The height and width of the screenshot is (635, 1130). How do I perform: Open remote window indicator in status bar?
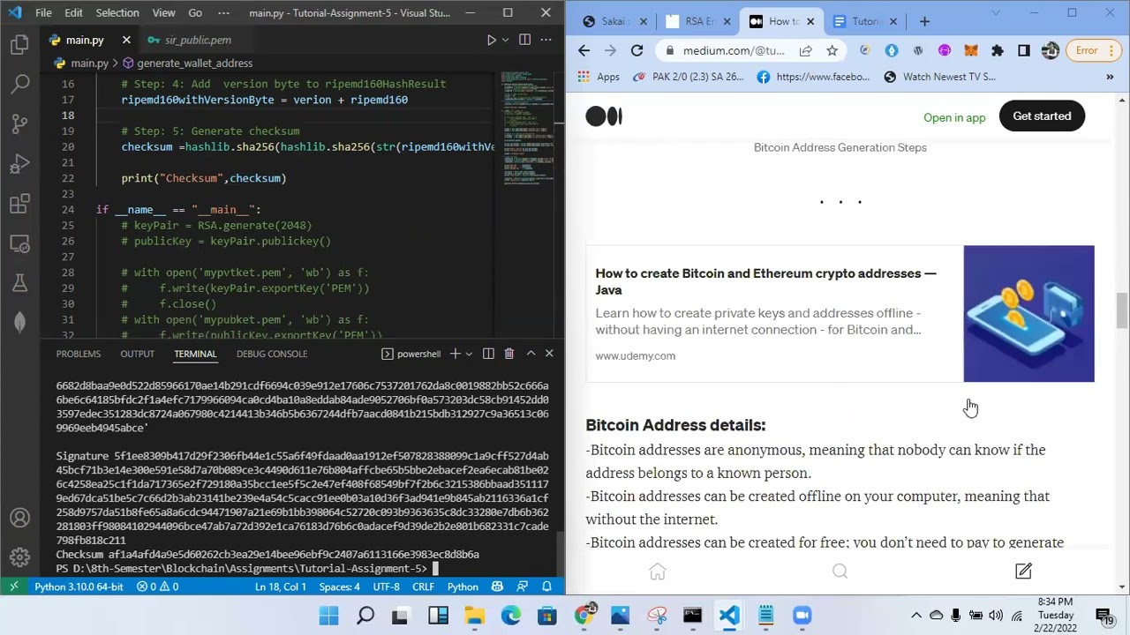click(x=13, y=586)
